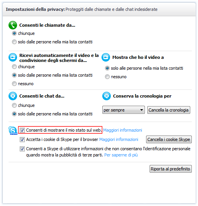
Task: Toggle Accetta i cookie di Skype checkbox
Action: (x=22, y=139)
